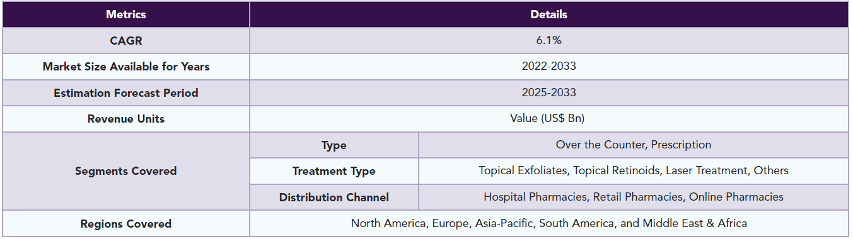This screenshot has width=853, height=239.
Task: Select the Distribution Channel cell
Action: point(334,197)
